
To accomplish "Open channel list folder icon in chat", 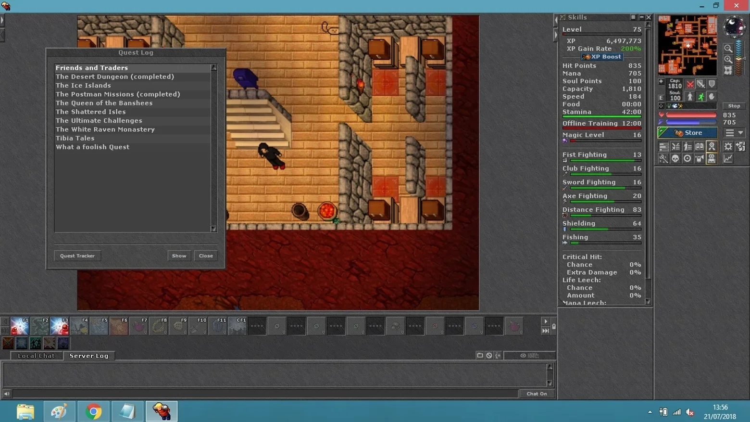I will point(480,356).
